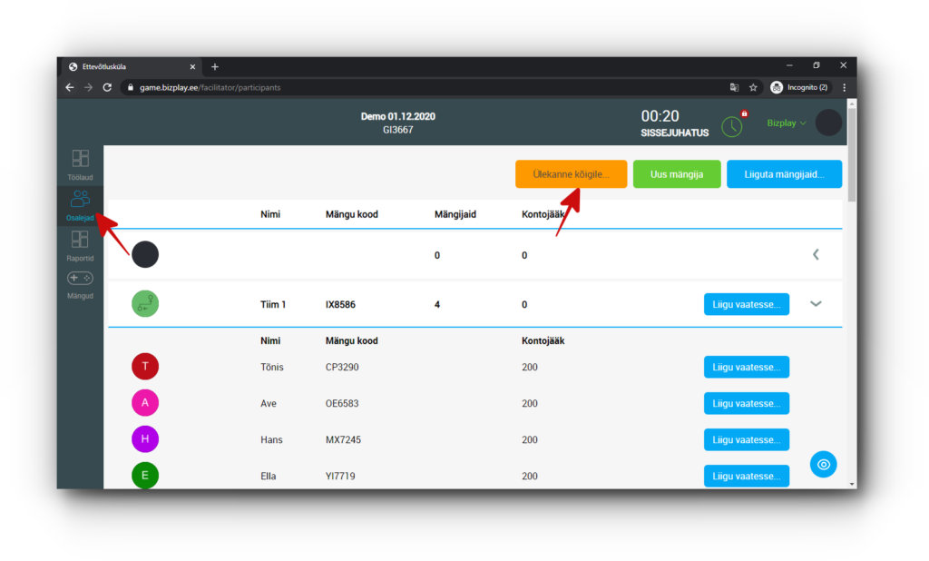Viewport: 929px width, 561px height.
Task: Switch to the Ettevõtlusküla browser tab
Action: tap(127, 66)
